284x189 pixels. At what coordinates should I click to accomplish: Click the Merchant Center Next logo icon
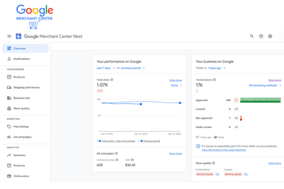[18, 36]
